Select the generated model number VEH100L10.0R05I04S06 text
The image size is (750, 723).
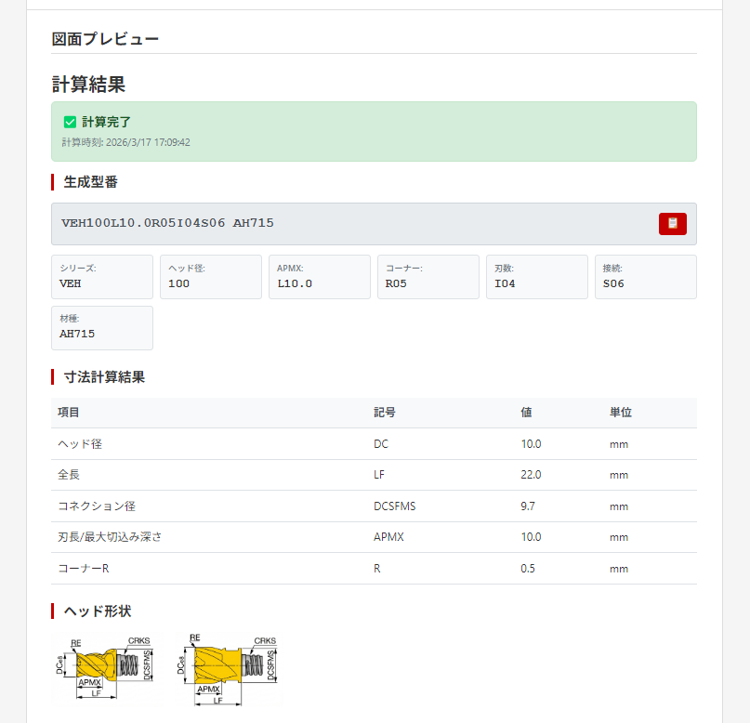point(167,223)
